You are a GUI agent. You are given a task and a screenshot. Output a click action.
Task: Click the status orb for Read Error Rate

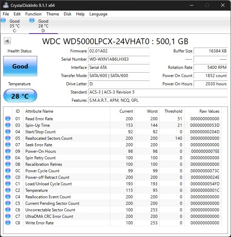click(8, 119)
